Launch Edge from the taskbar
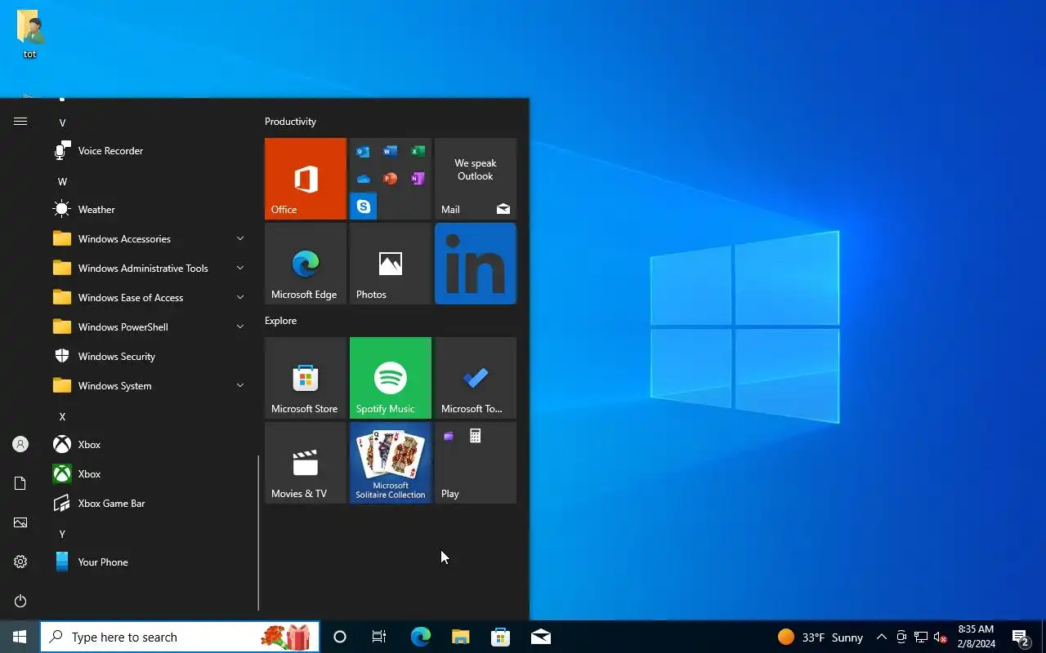 pos(420,637)
